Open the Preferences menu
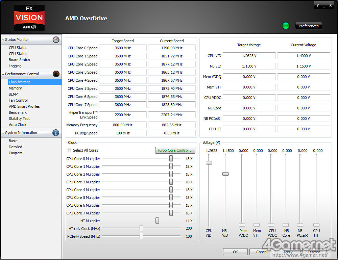 (309, 26)
